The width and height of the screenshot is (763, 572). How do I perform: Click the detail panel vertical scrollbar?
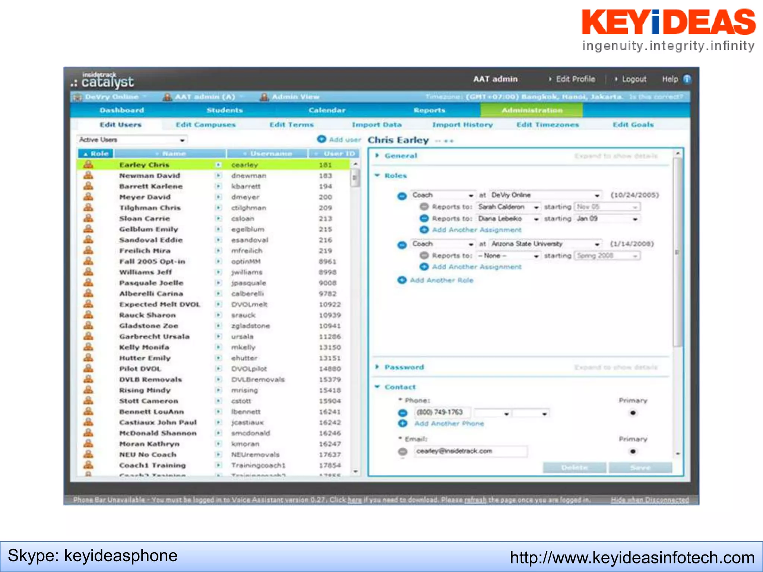click(678, 252)
